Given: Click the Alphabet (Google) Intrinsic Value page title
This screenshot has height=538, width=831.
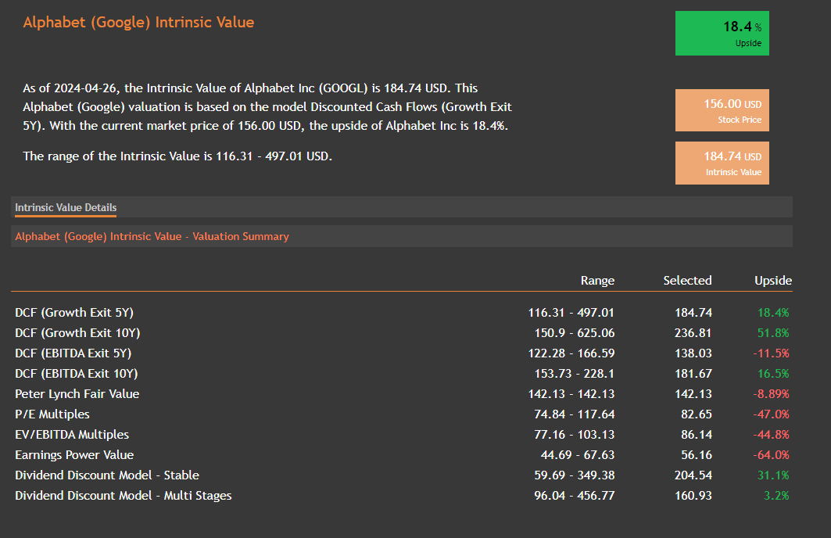Looking at the screenshot, I should (138, 23).
